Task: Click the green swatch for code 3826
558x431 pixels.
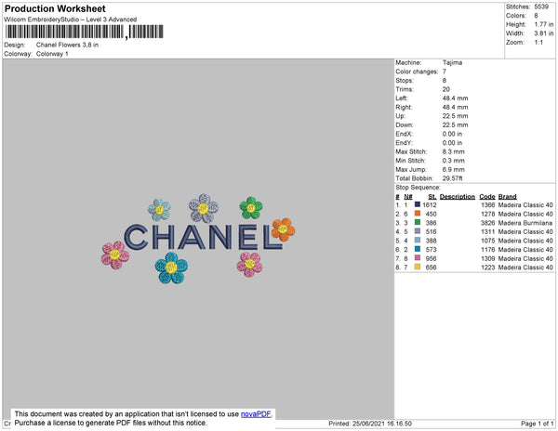Action: coord(418,222)
